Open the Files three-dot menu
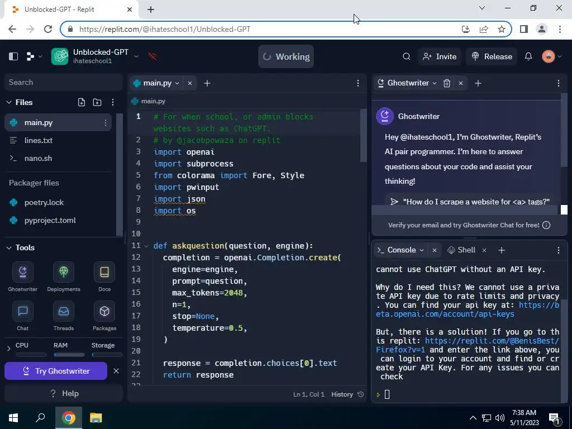This screenshot has height=429, width=572. click(113, 103)
